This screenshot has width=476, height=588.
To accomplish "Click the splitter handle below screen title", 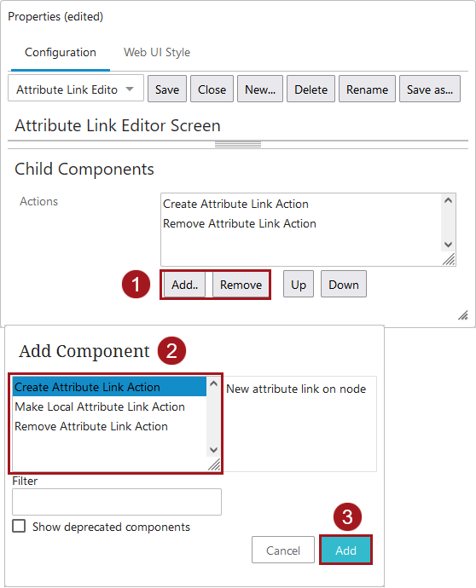I will click(238, 145).
